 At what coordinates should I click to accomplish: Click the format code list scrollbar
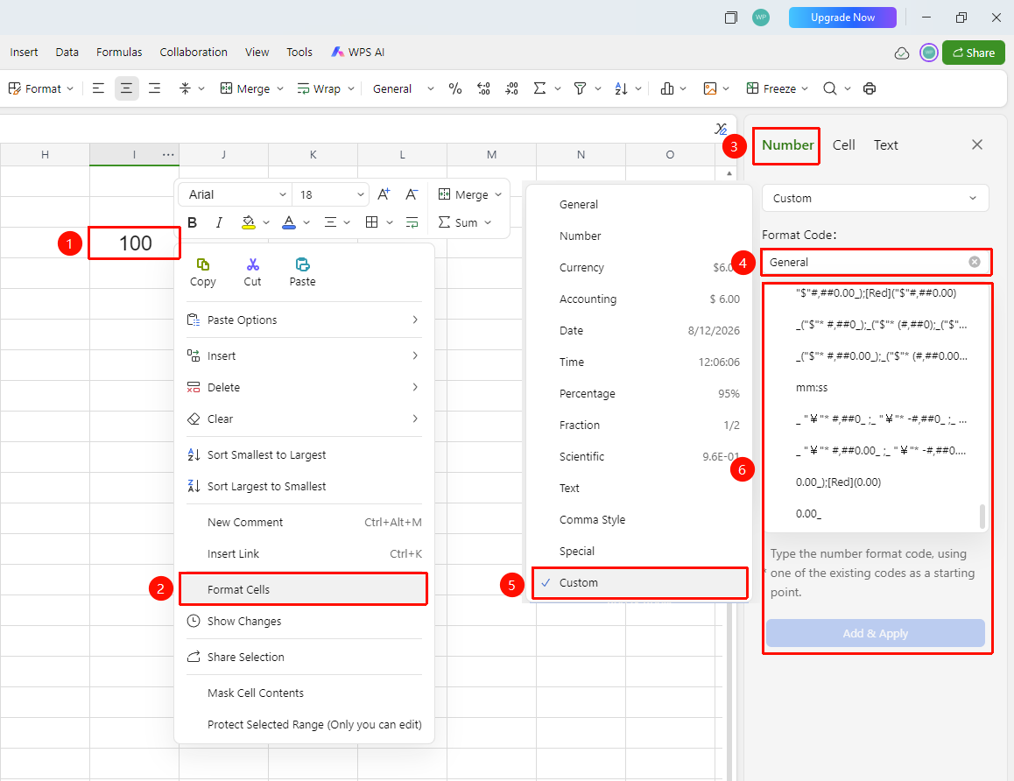point(982,517)
